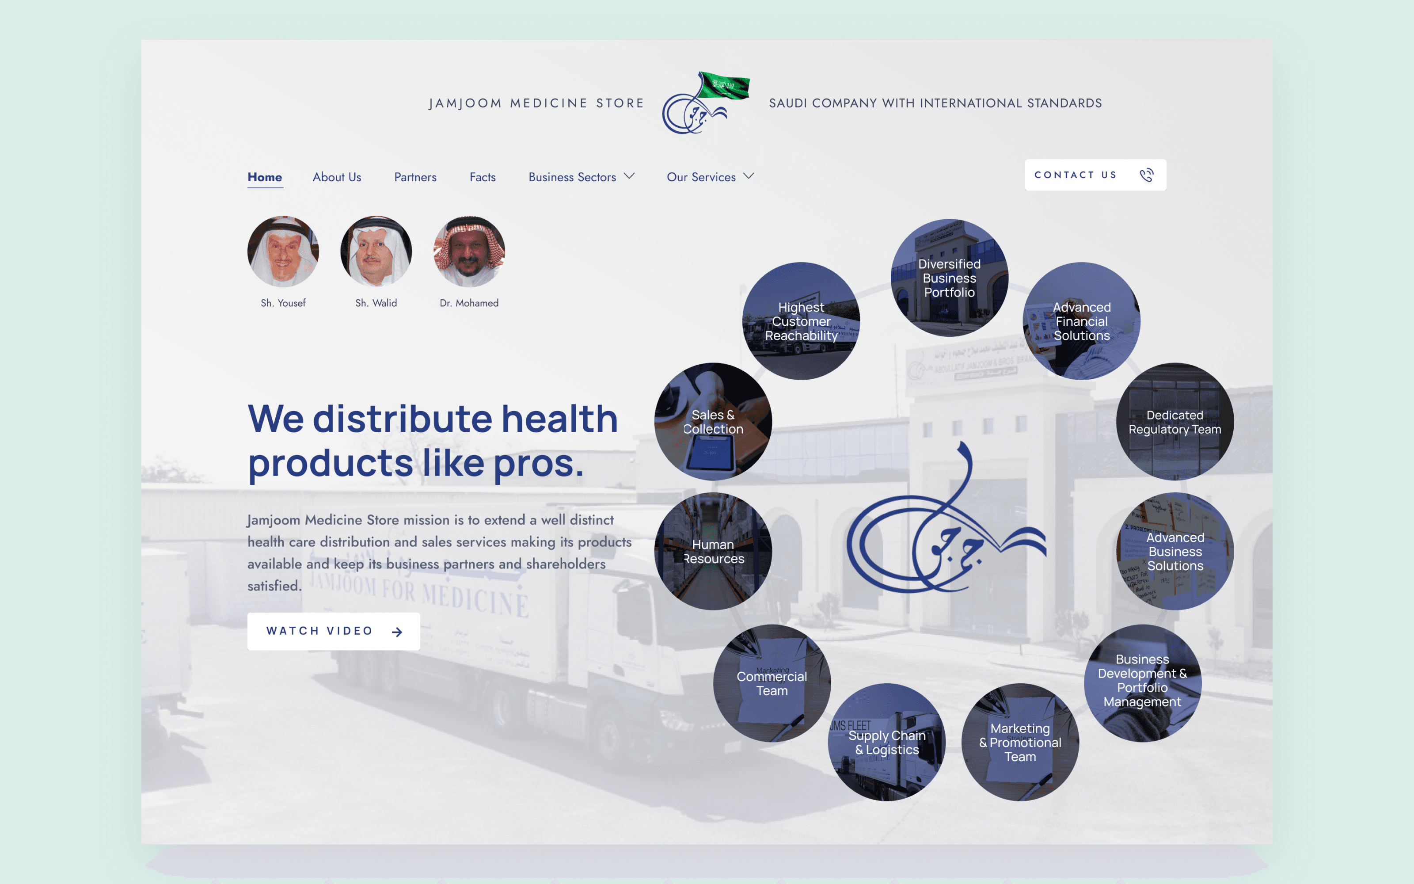Screen dimensions: 1414x884
Task: Open Business Development & Portfolio Management circle
Action: (1142, 683)
